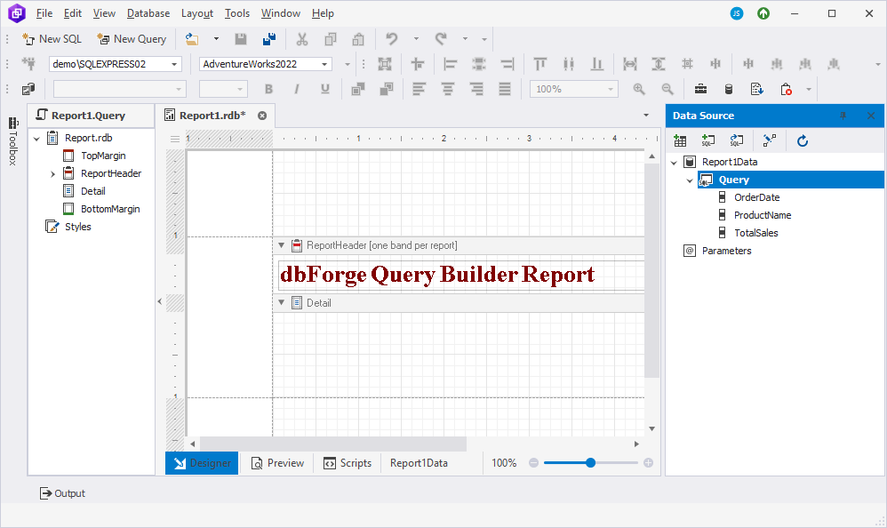Click the Paste icon in toolbar
The image size is (887, 528).
(358, 39)
